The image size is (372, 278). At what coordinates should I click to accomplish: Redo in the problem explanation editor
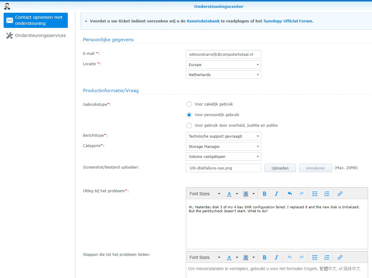(301, 194)
